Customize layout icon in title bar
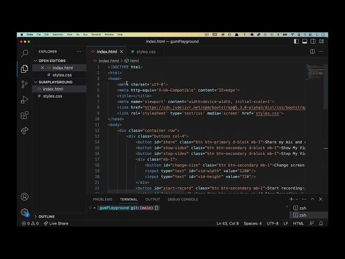 321,42
